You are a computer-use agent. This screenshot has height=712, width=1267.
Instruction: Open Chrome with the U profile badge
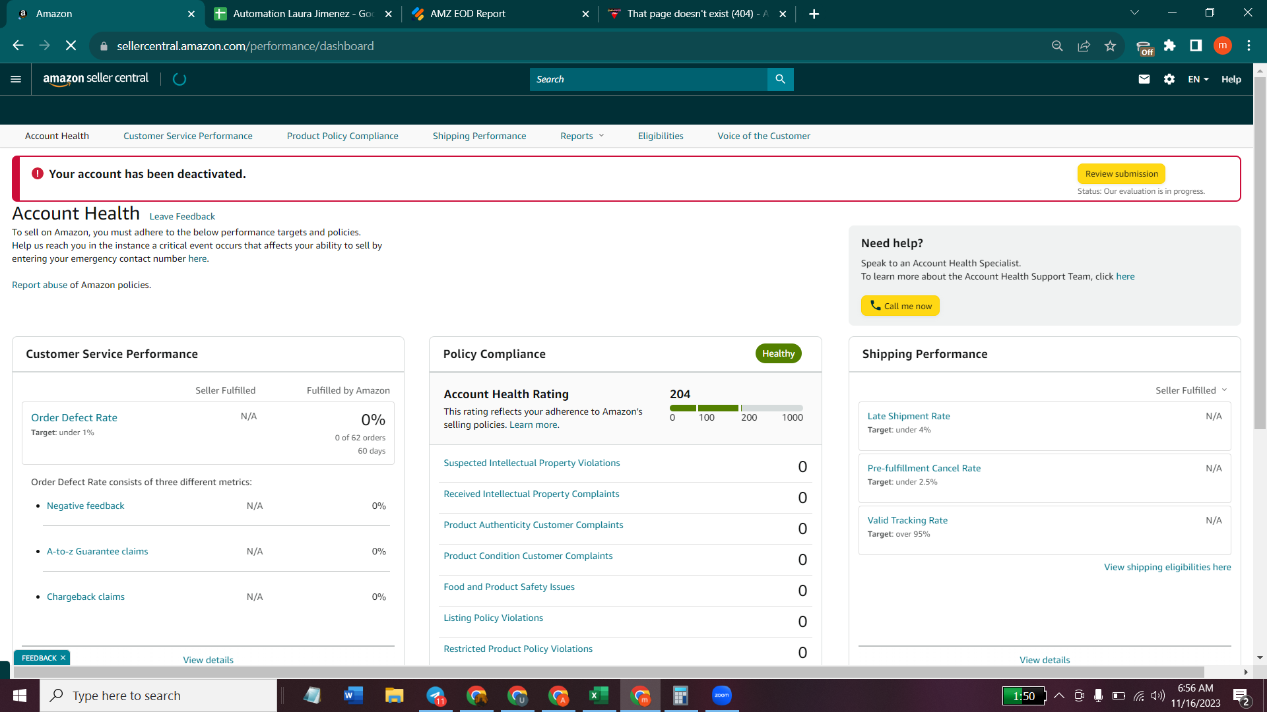click(517, 696)
